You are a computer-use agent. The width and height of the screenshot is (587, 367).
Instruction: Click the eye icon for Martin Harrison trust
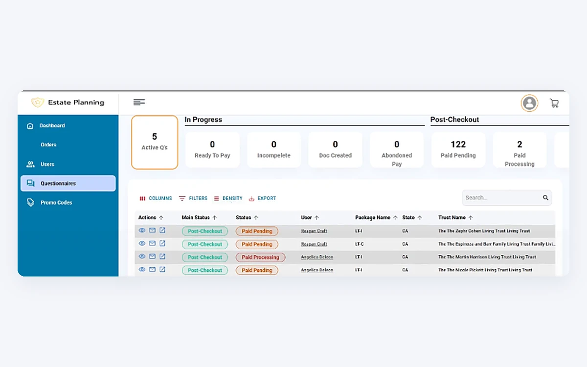[x=142, y=256]
